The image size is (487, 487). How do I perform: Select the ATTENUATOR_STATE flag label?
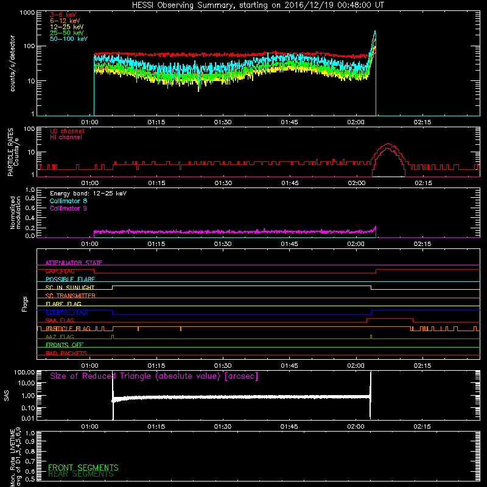74,263
